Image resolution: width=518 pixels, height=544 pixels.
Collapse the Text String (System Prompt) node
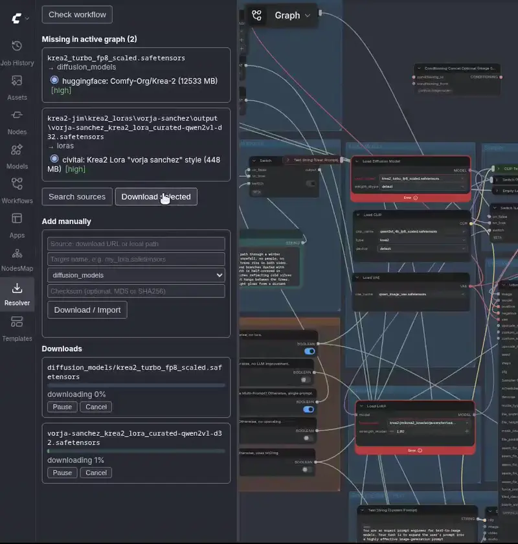click(362, 510)
